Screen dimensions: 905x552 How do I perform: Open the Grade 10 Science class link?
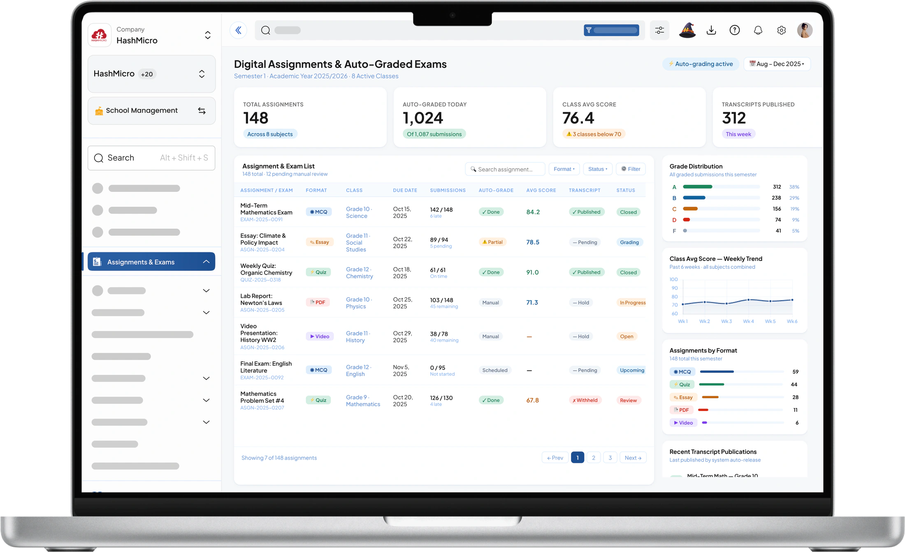point(358,212)
